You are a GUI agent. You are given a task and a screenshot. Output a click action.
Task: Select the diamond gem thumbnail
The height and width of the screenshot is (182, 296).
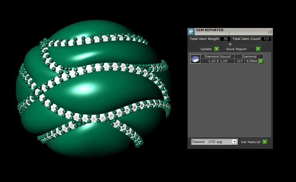pos(195,59)
